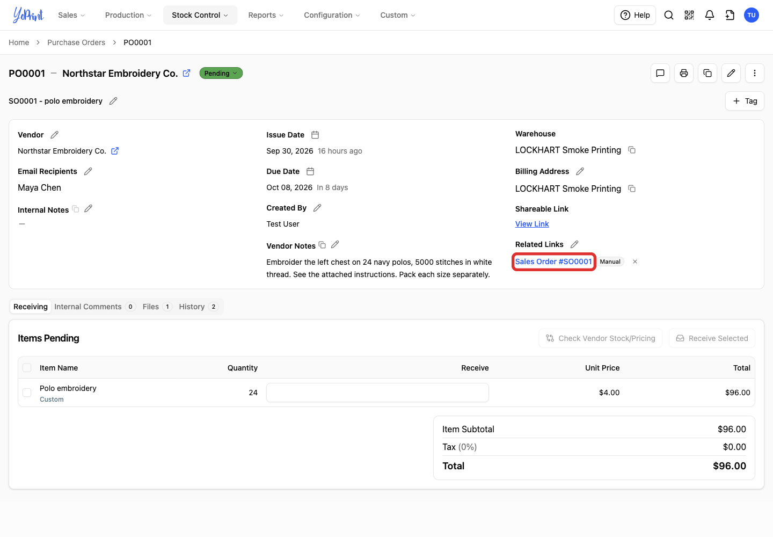
Task: Switch to the Internal Comments tab
Action: [x=94, y=307]
